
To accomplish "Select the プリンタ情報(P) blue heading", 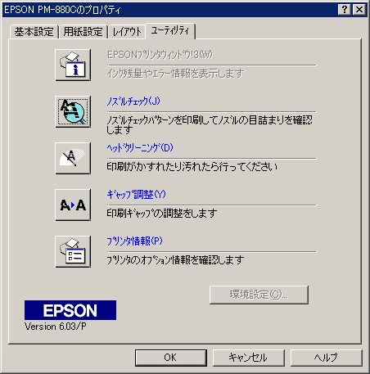I will 134,241.
